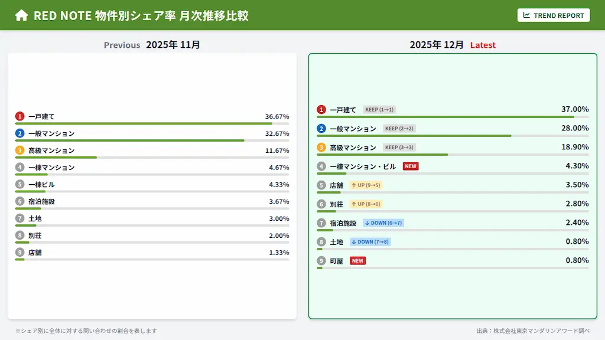This screenshot has height=340, width=605.
Task: Click the home icon in the header
Action: 21,15
